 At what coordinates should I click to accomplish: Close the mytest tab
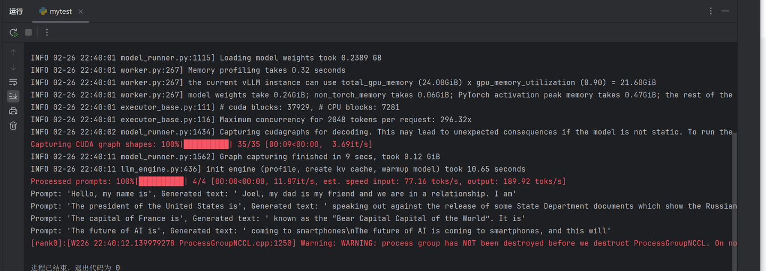(x=80, y=11)
